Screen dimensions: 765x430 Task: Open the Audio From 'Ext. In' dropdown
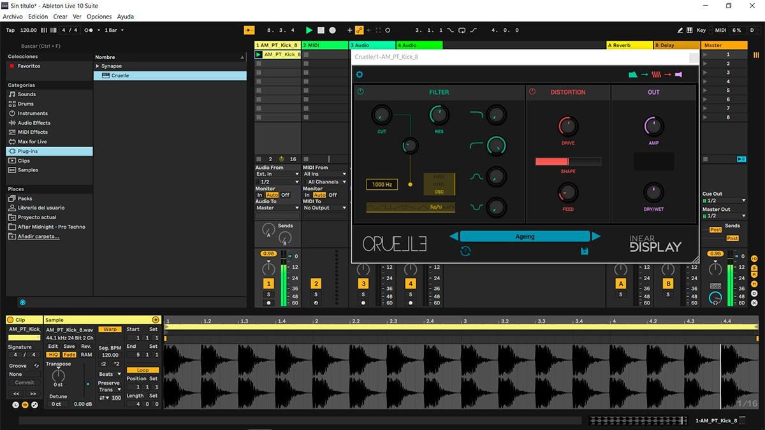[x=277, y=174]
